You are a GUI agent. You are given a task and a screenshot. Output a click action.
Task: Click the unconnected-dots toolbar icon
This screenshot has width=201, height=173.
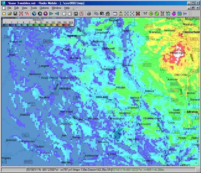tap(132, 13)
